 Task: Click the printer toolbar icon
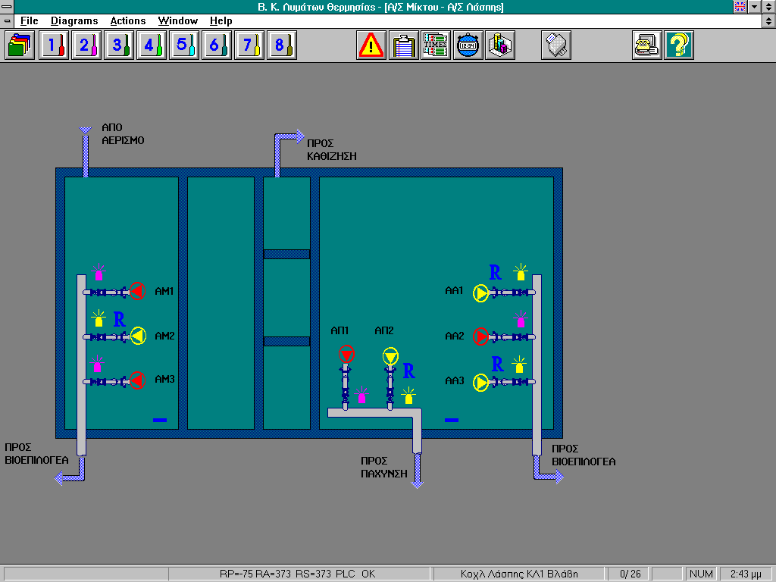[556, 45]
